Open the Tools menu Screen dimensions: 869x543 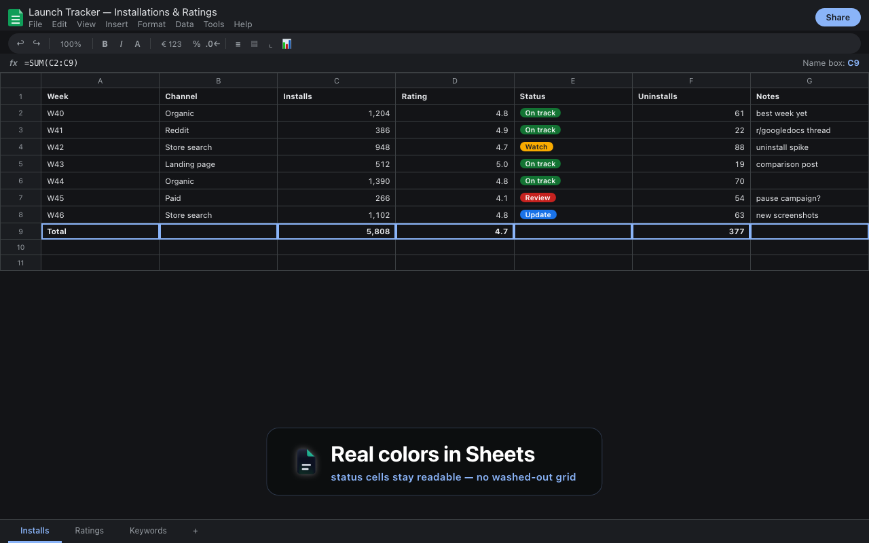[214, 24]
